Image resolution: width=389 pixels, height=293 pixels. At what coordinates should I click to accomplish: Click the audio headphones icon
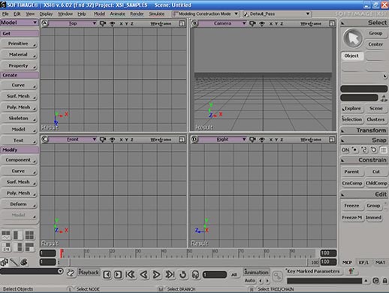pyautogui.click(x=195, y=275)
